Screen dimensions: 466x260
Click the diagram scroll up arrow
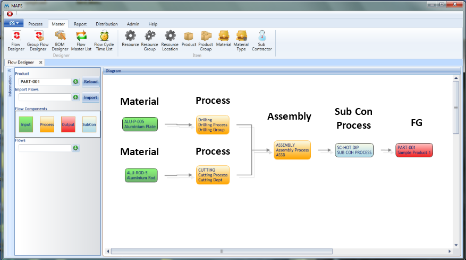coord(456,78)
